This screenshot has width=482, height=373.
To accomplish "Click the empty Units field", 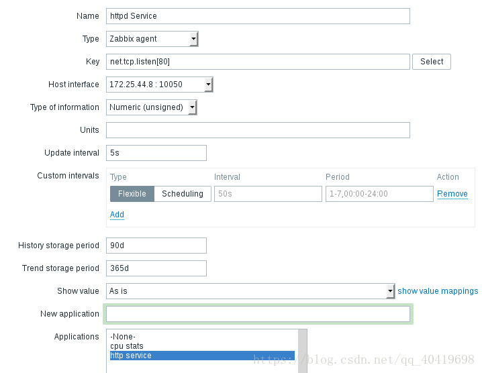I will click(x=258, y=130).
